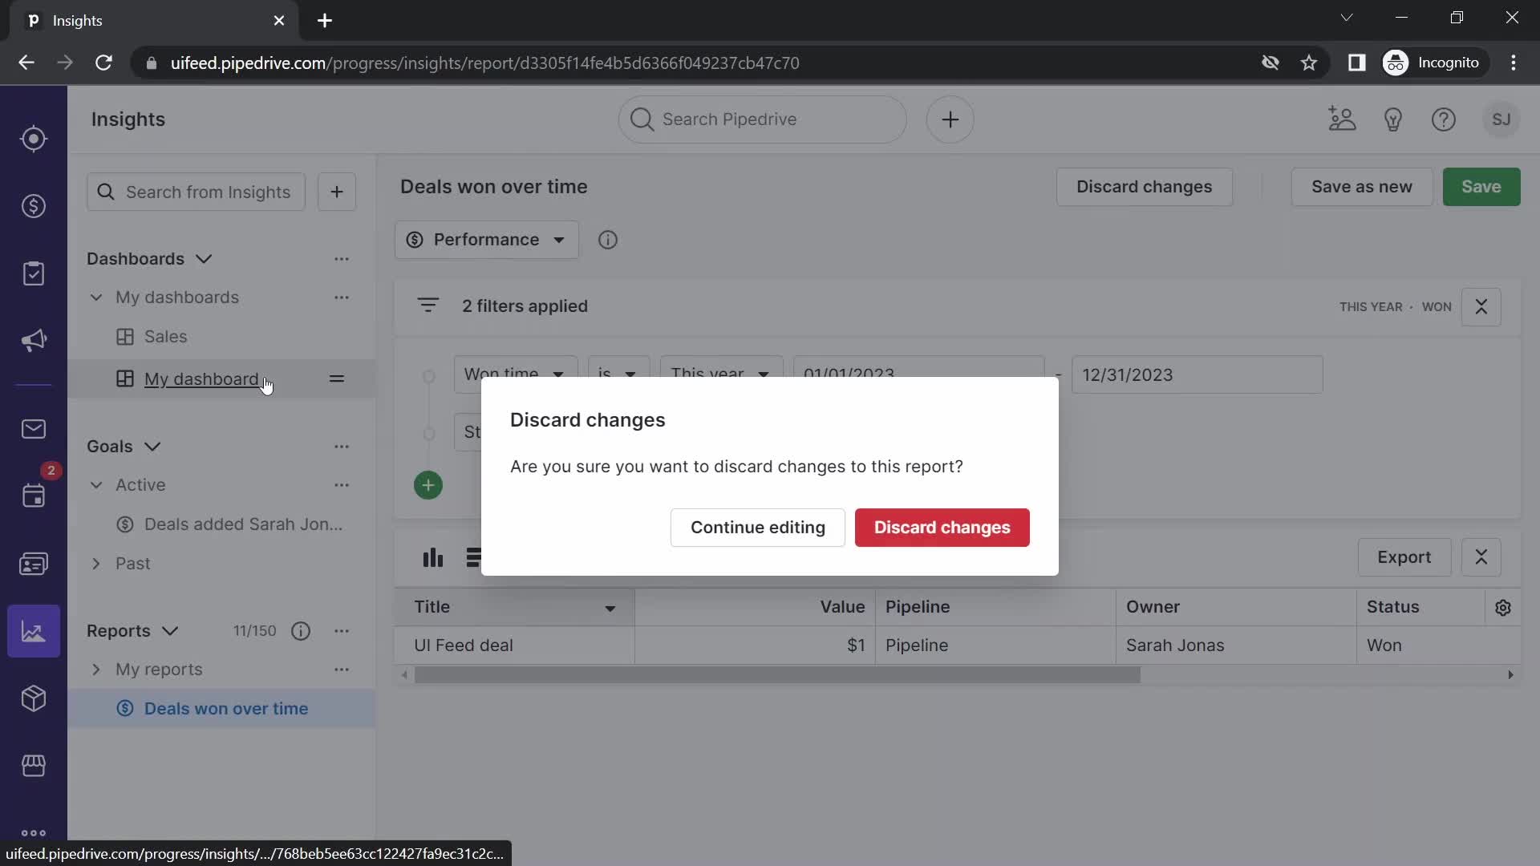Image resolution: width=1540 pixels, height=866 pixels.
Task: Open the help question mark icon
Action: coord(1444,119)
